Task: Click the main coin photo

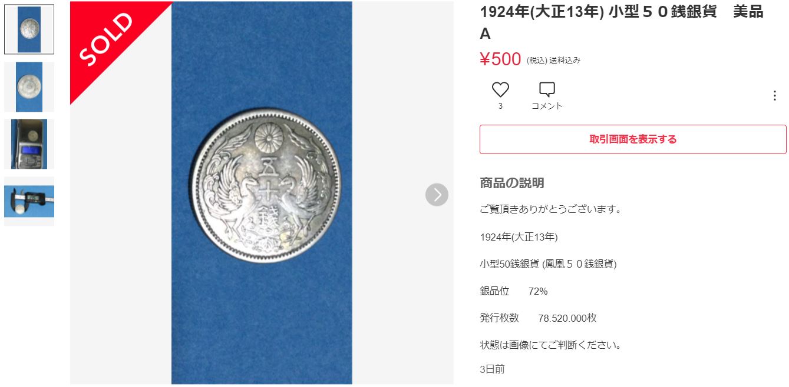Action: pyautogui.click(x=262, y=193)
